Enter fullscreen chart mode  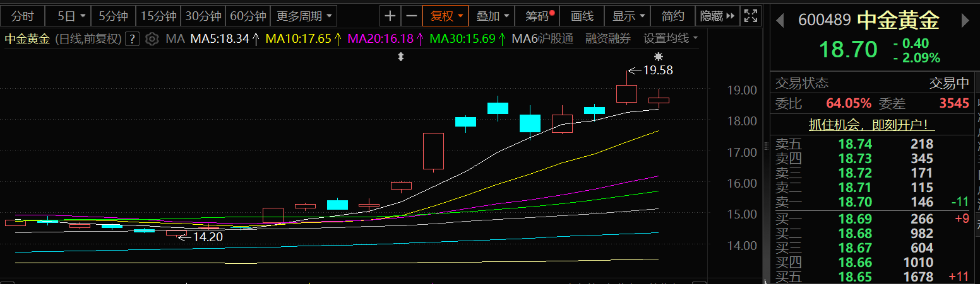pos(750,16)
